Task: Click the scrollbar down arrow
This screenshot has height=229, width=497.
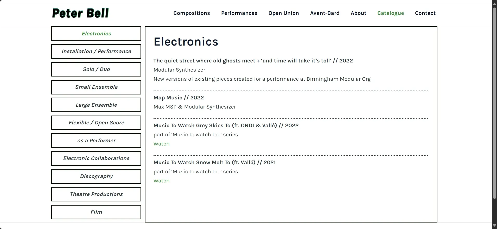Action: pos(494,225)
